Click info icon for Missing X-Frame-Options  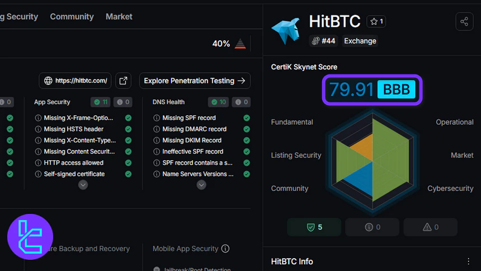(x=38, y=118)
